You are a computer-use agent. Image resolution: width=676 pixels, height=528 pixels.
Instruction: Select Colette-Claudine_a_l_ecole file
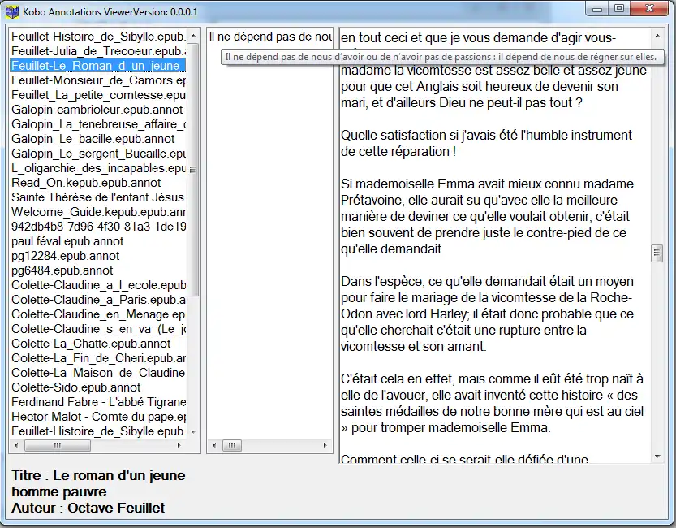coord(99,285)
